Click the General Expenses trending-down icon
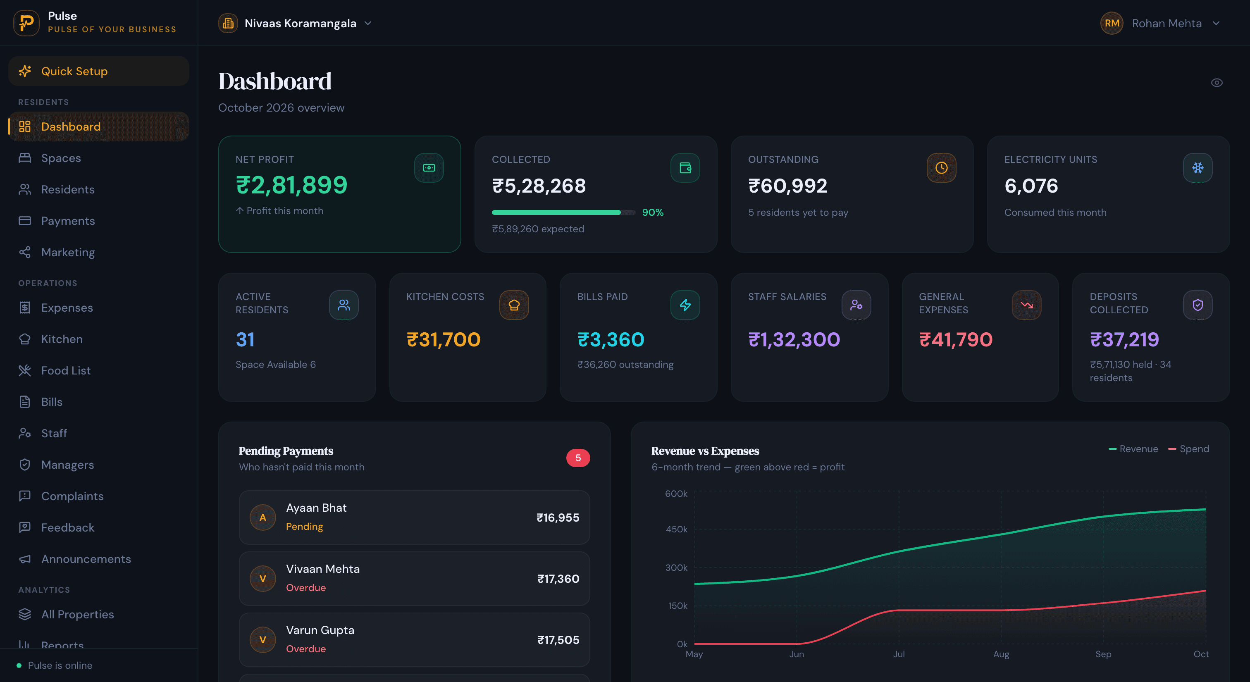The image size is (1250, 682). tap(1027, 305)
